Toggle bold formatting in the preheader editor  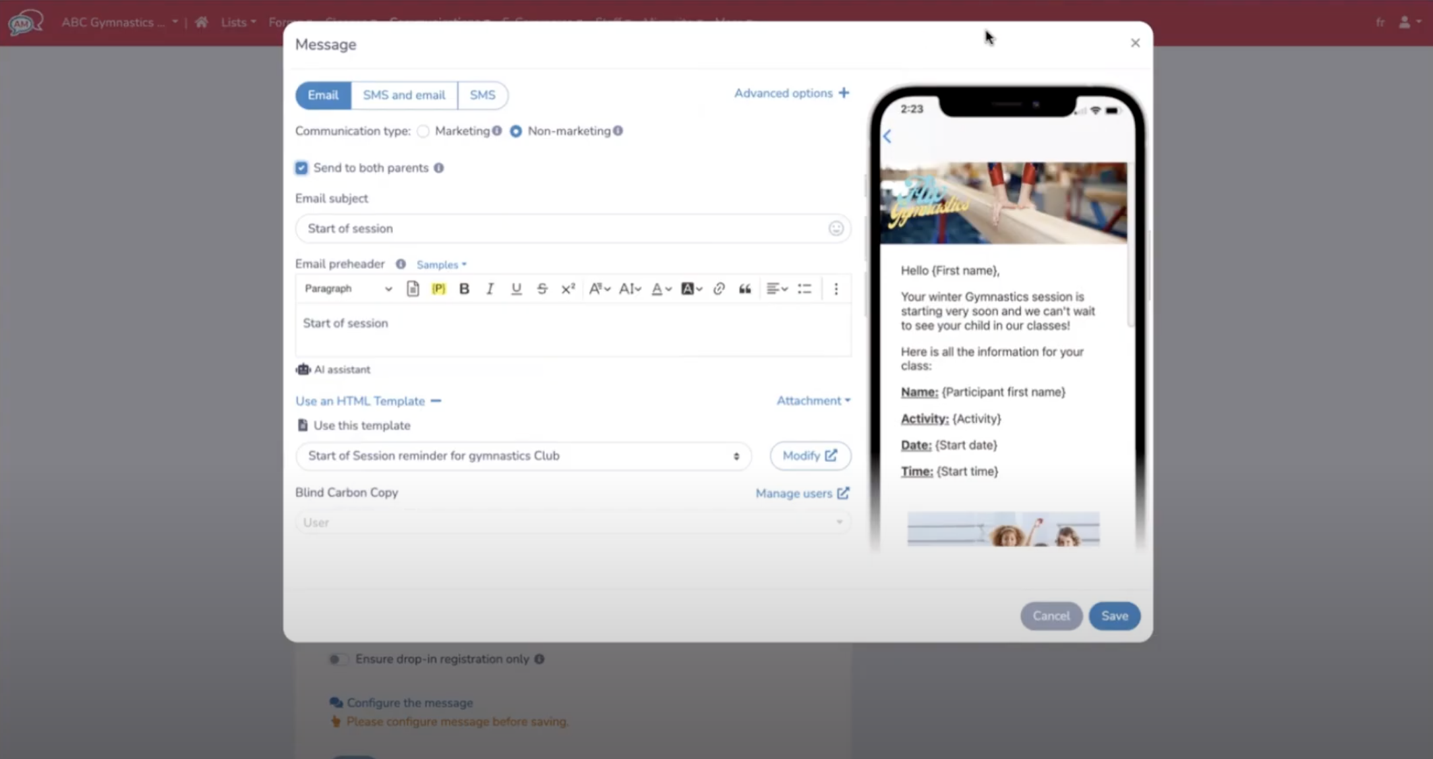(464, 289)
